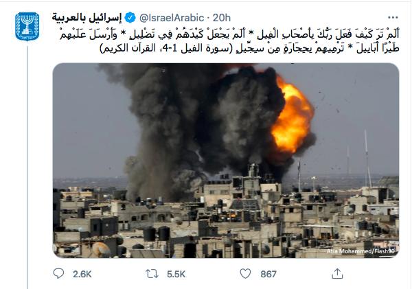The image size is (412, 289).
Task: Click the first line of the Arabic tweet text
Action: pyautogui.click(x=229, y=34)
